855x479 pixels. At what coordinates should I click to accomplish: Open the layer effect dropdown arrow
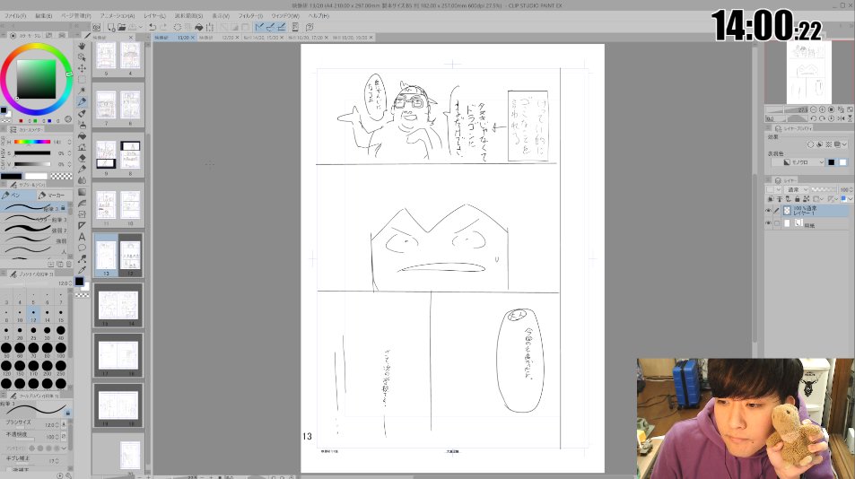(x=844, y=144)
